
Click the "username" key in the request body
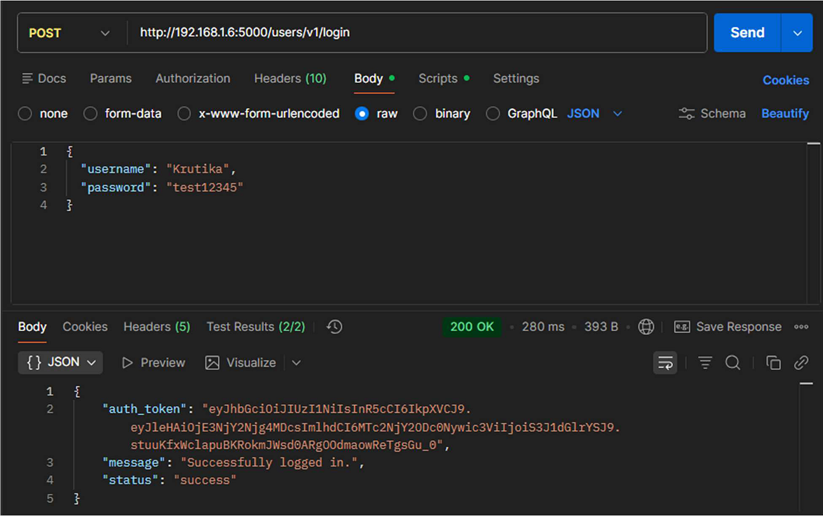(x=115, y=169)
